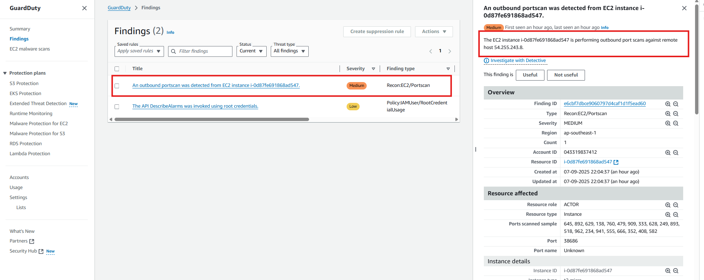
Task: Click the Partners external link icon
Action: 32,241
